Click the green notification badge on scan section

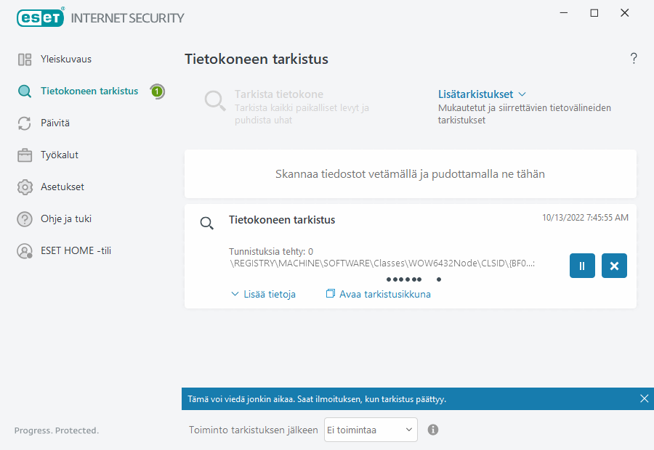(157, 91)
